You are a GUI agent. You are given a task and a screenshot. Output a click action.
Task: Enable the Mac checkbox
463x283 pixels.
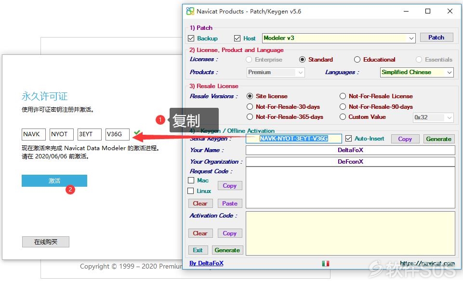191,180
